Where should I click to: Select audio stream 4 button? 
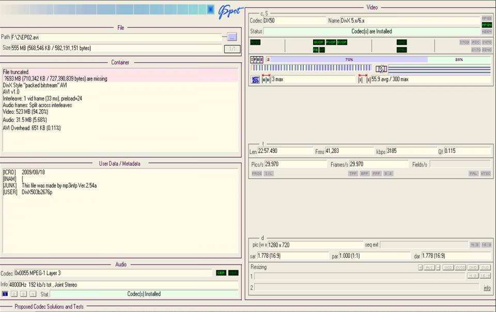(33, 294)
